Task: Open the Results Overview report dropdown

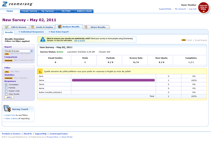Action: [19, 51]
